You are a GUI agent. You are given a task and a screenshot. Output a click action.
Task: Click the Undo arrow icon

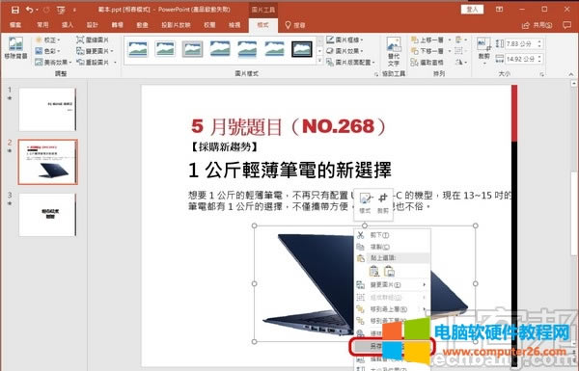click(29, 10)
